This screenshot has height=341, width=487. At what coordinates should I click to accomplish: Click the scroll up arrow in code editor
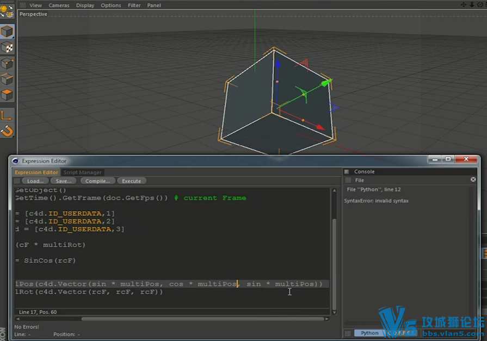pyautogui.click(x=334, y=190)
